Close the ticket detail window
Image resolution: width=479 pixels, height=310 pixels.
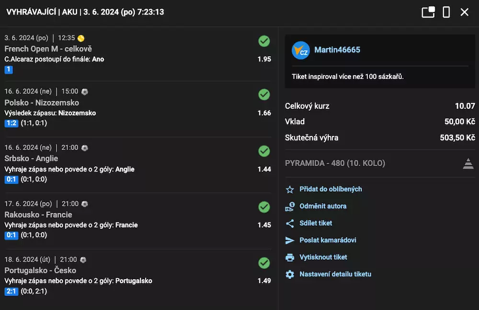(464, 12)
